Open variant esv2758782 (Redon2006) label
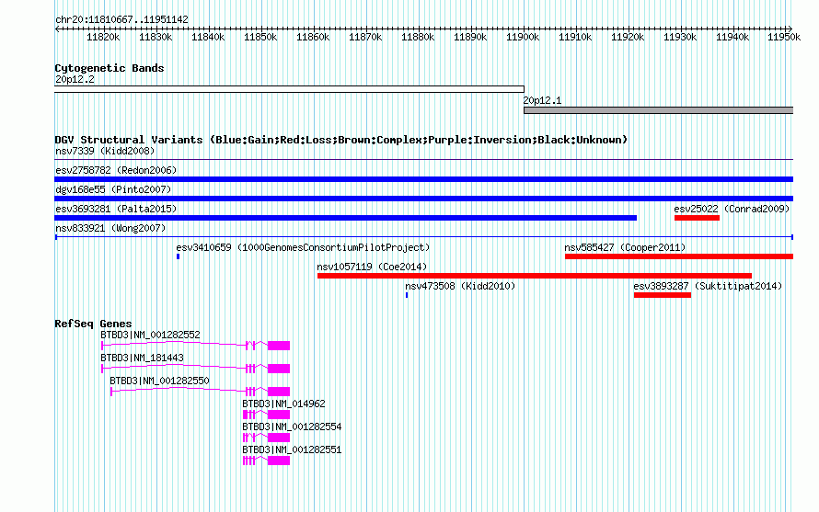The image size is (819, 512). coord(116,170)
